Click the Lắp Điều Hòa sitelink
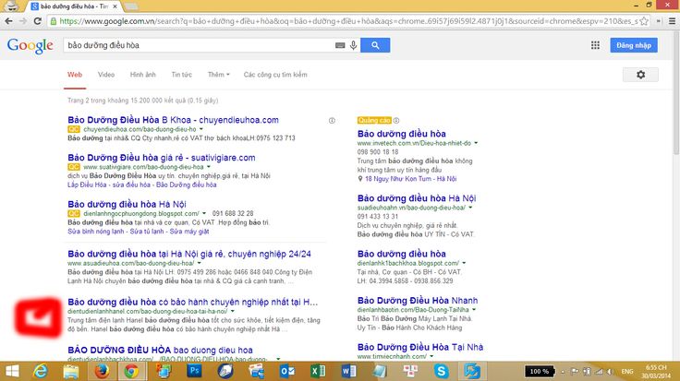Image resolution: width=680 pixels, height=381 pixels. pyautogui.click(x=87, y=185)
